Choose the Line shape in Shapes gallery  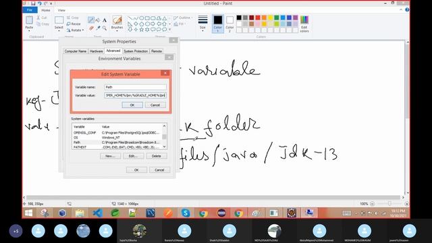click(x=130, y=18)
